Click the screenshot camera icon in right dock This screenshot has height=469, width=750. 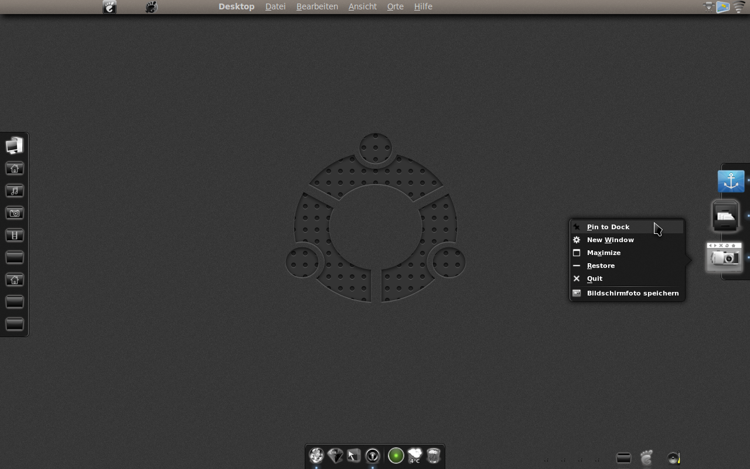point(724,257)
